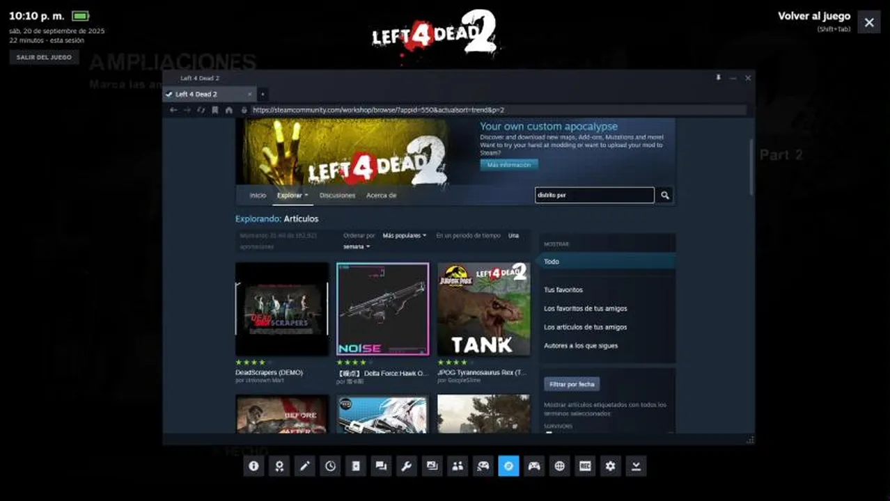
Task: Open the wrench workshop tool icon
Action: pyautogui.click(x=407, y=466)
